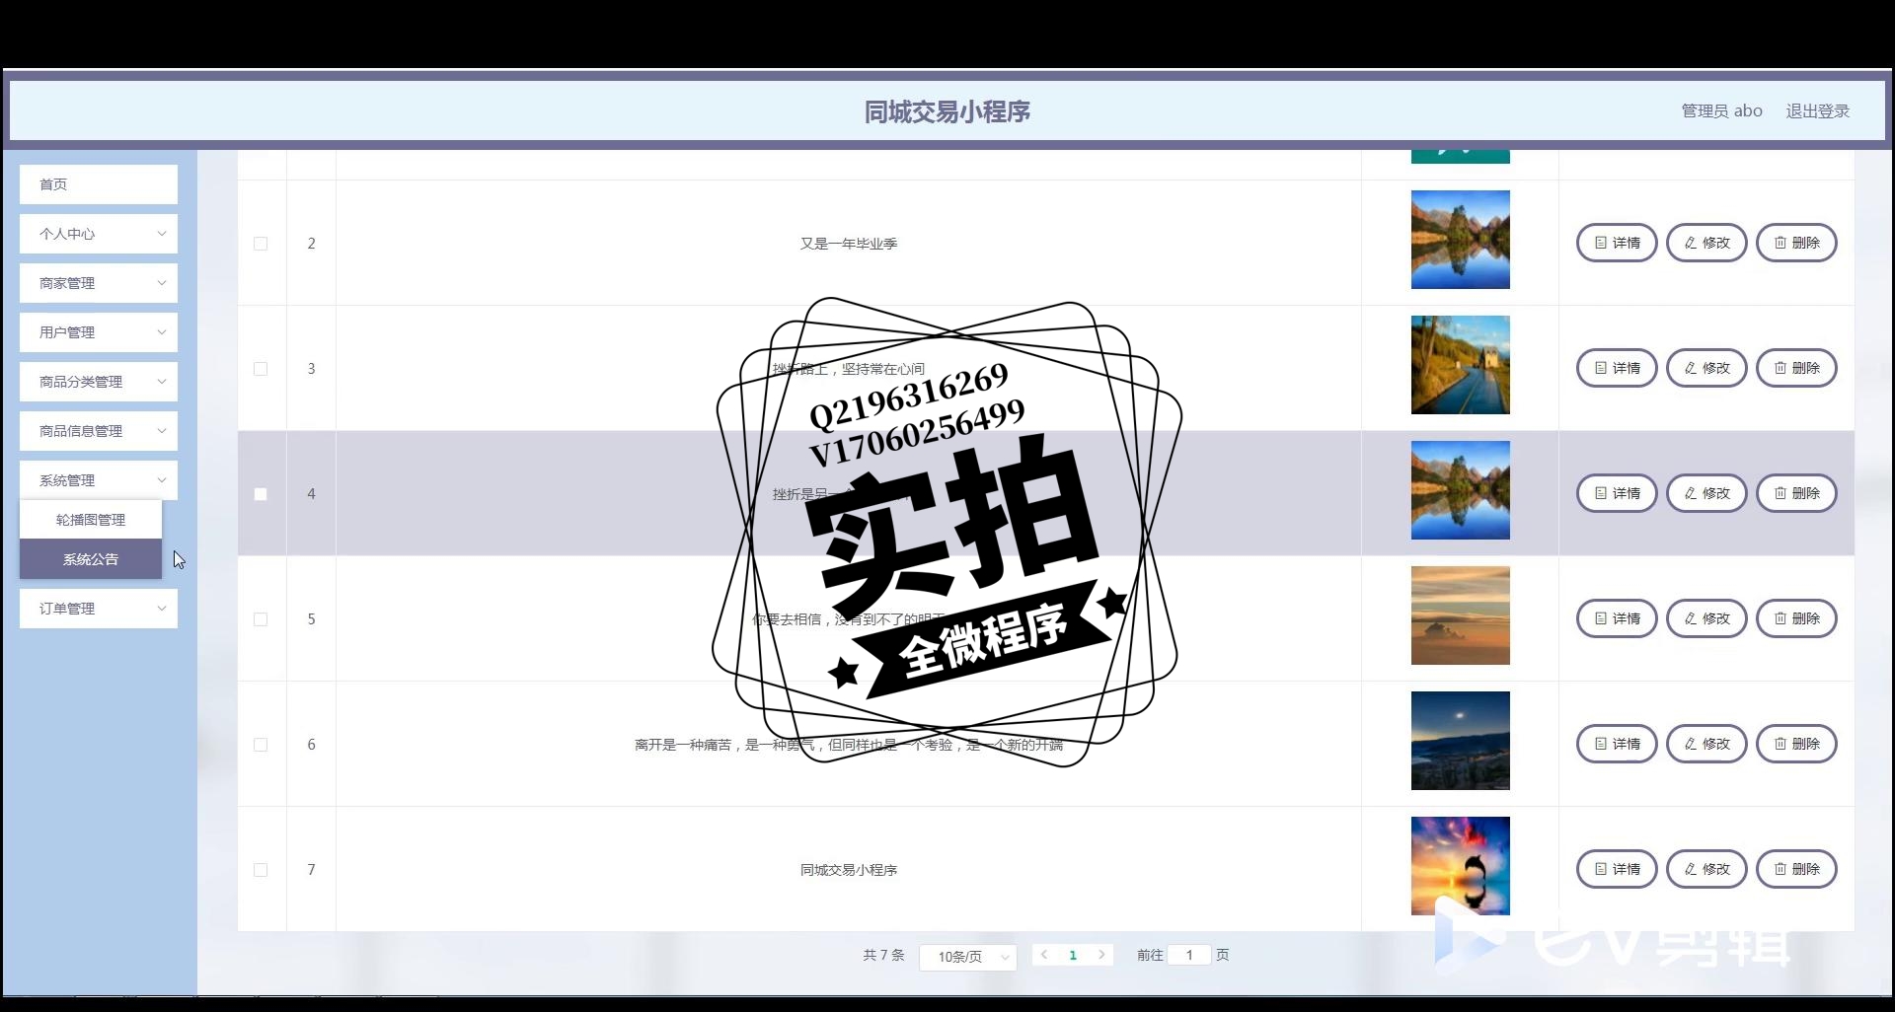The image size is (1895, 1012).
Task: Click 修改 button in row 2
Action: pyautogui.click(x=1706, y=243)
